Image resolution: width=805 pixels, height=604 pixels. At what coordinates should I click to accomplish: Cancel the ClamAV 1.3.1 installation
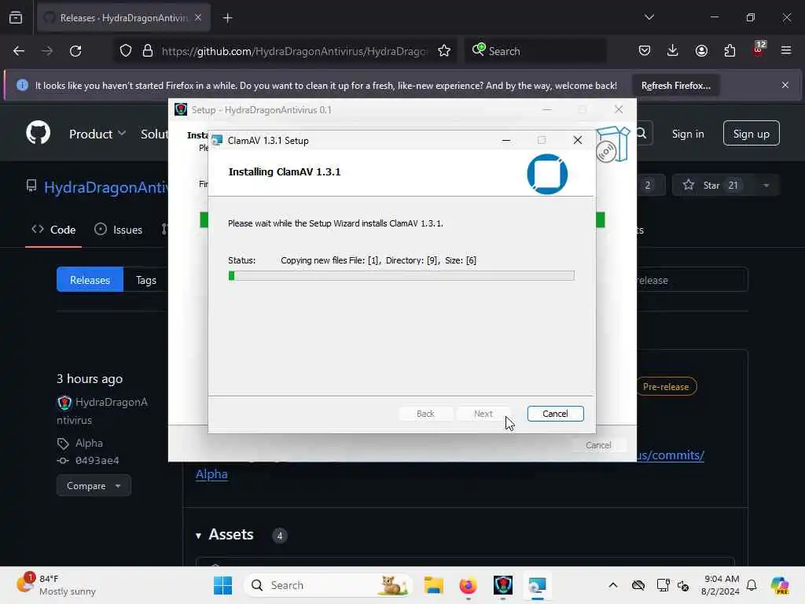[555, 414]
